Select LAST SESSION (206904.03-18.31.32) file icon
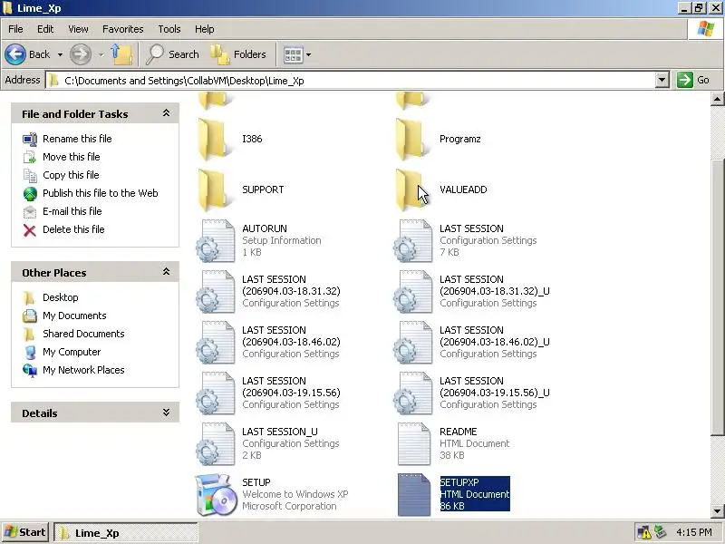The image size is (725, 544). [x=215, y=291]
